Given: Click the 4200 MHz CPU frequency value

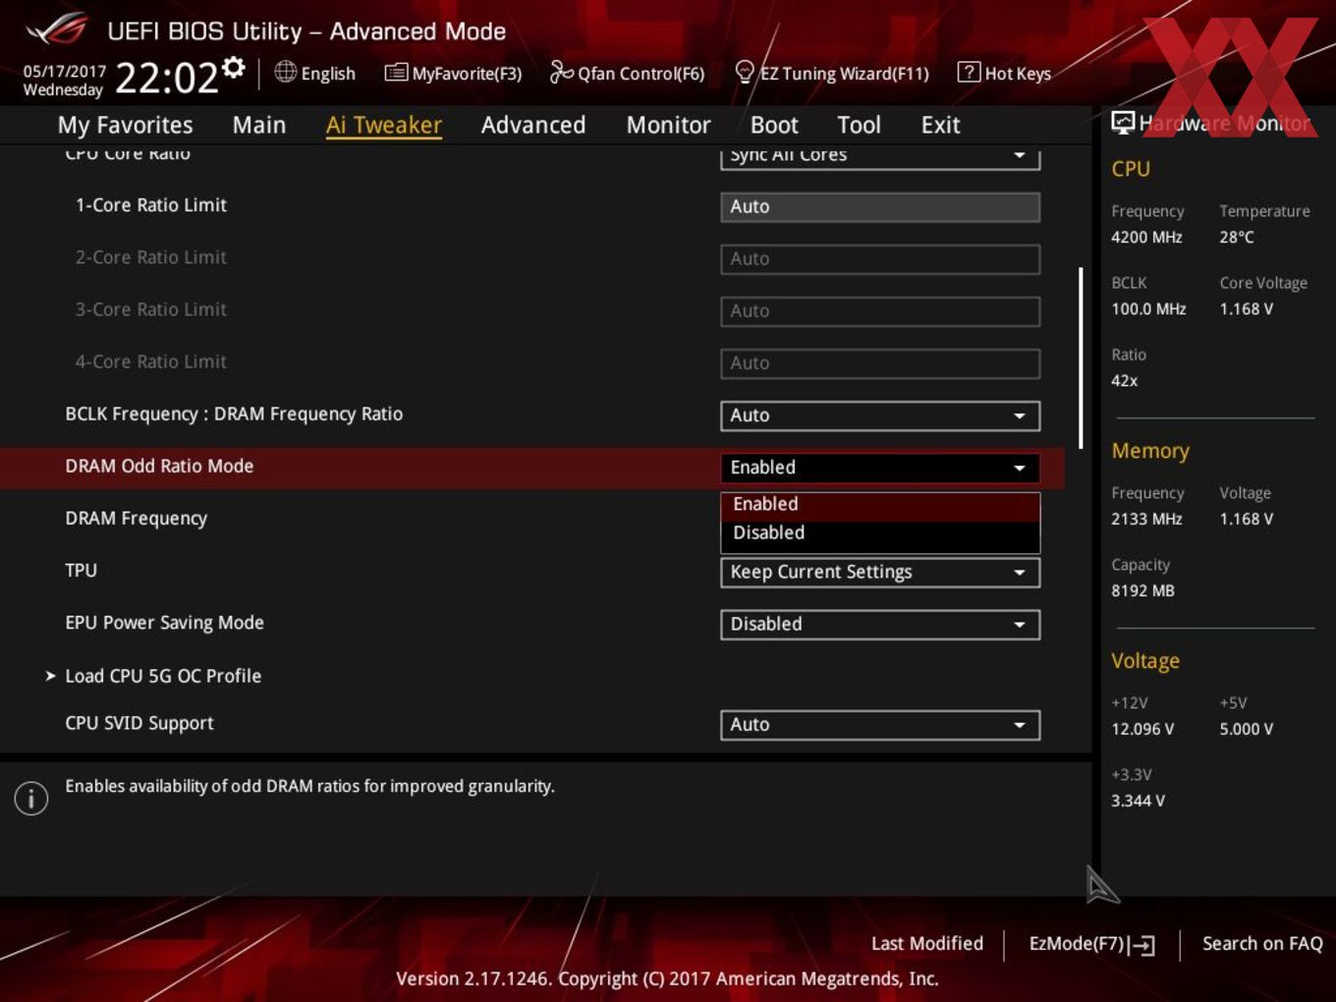Looking at the screenshot, I should coord(1146,237).
